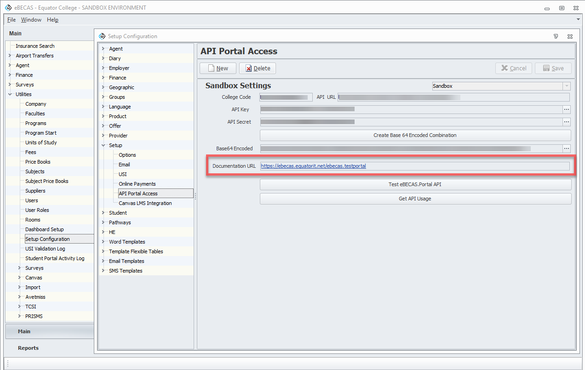585x370 pixels.
Task: Click the Cancel button
Action: 513,68
